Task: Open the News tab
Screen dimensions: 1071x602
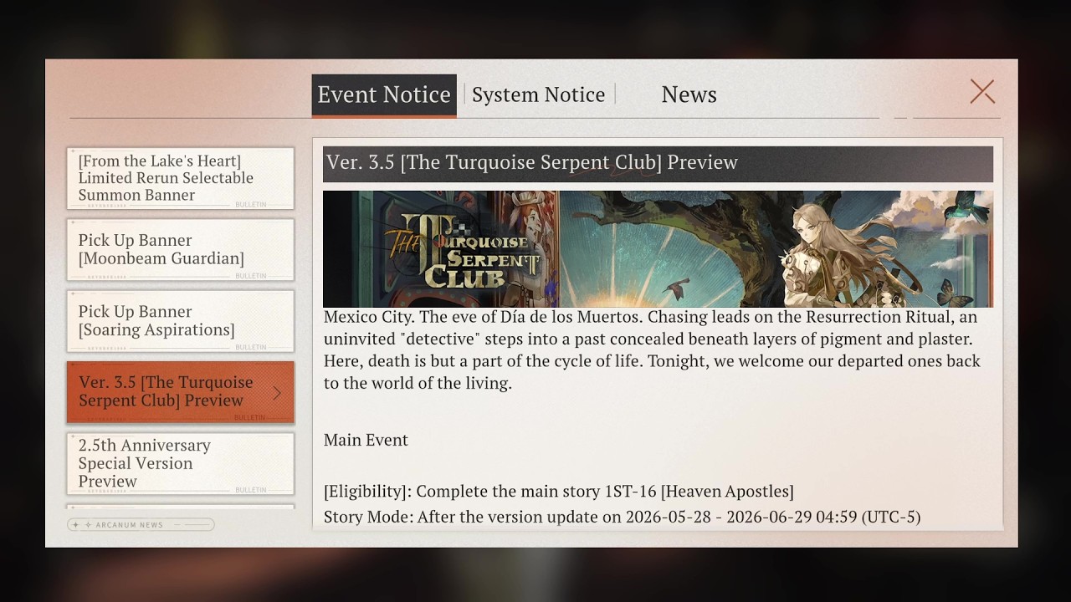Action: (x=689, y=94)
